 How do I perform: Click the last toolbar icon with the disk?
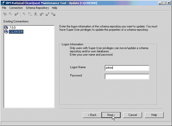(53, 14)
